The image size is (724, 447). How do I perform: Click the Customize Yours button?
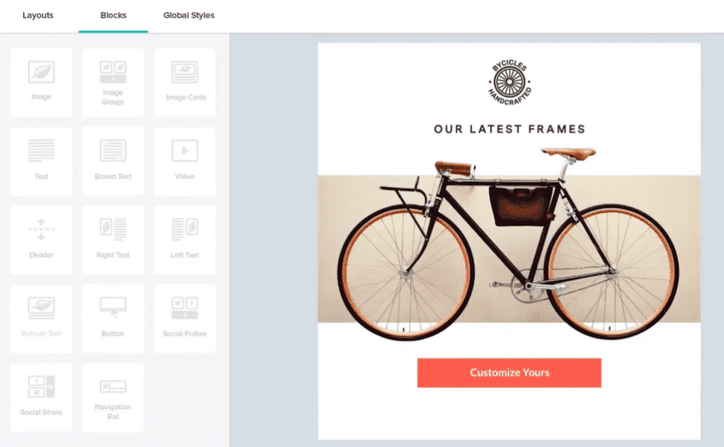point(509,373)
